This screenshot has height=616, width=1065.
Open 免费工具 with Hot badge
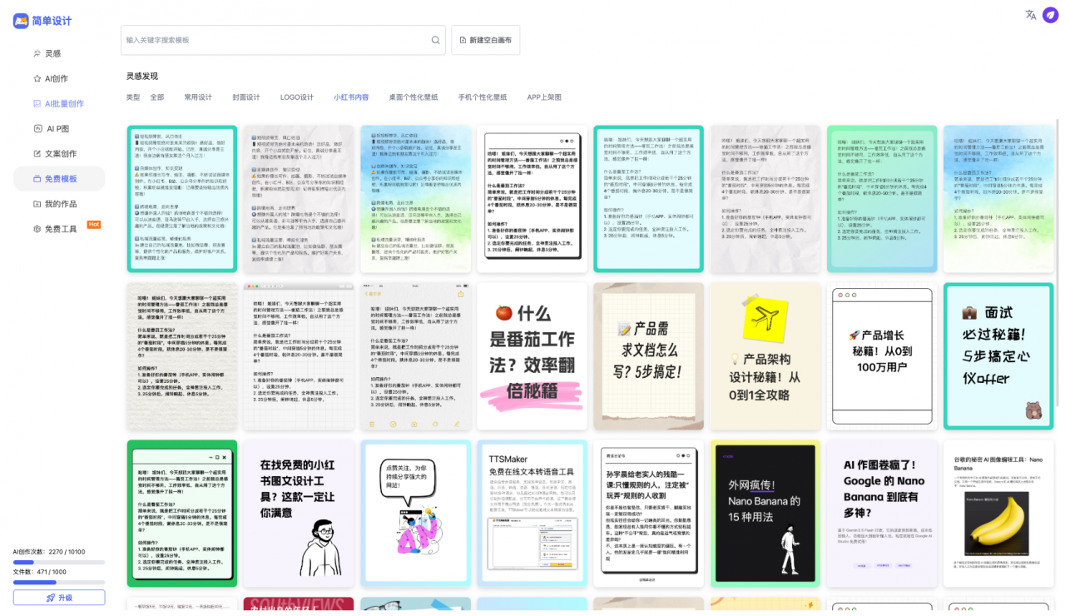[60, 229]
